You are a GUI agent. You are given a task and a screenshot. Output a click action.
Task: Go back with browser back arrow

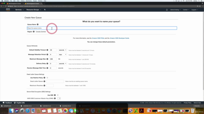coord(1,6)
